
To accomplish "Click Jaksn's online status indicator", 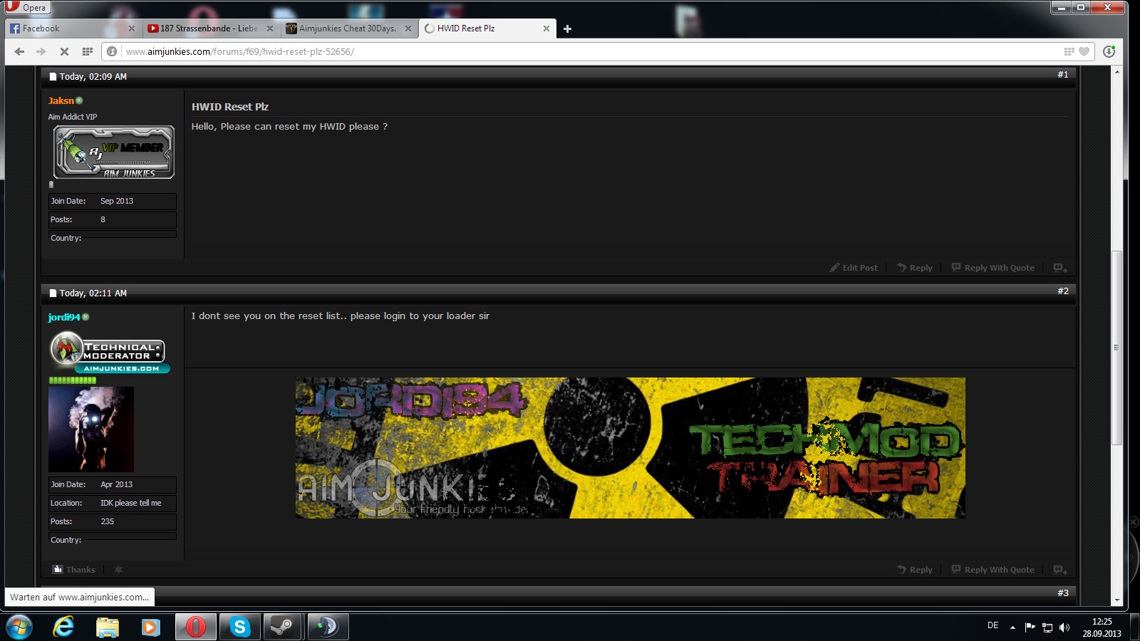I will 79,100.
